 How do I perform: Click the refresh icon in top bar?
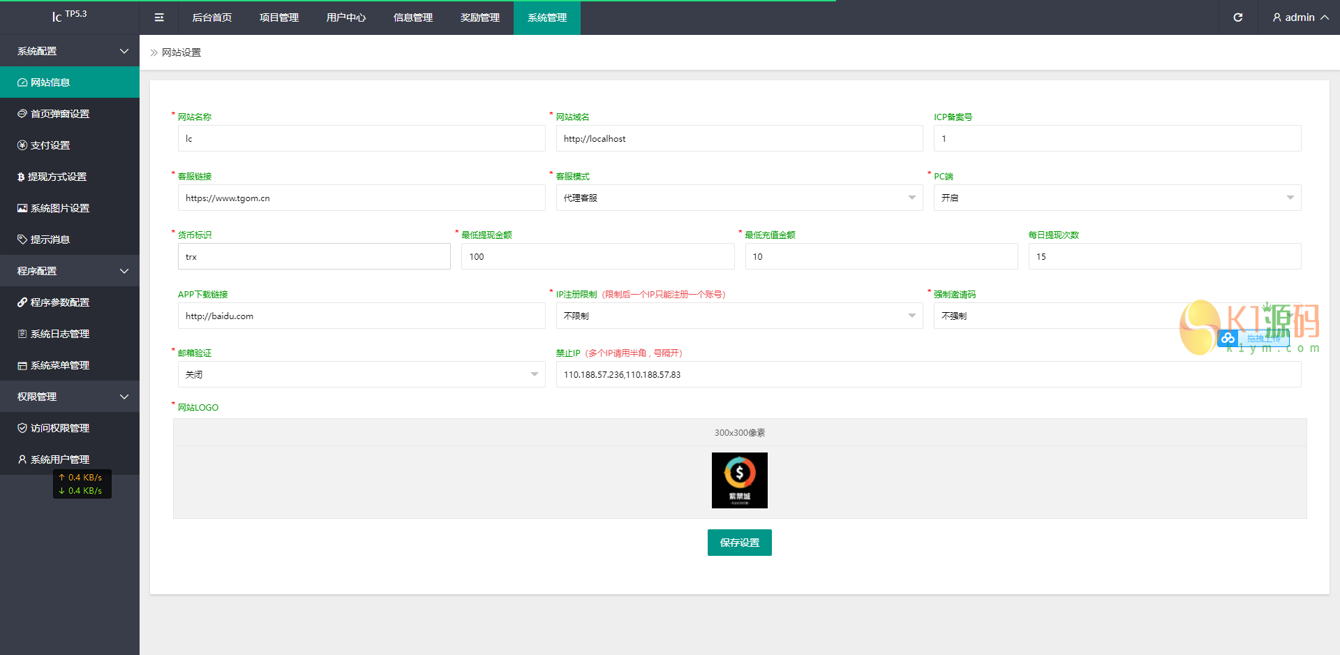1238,17
